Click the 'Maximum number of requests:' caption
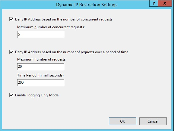 (42, 59)
